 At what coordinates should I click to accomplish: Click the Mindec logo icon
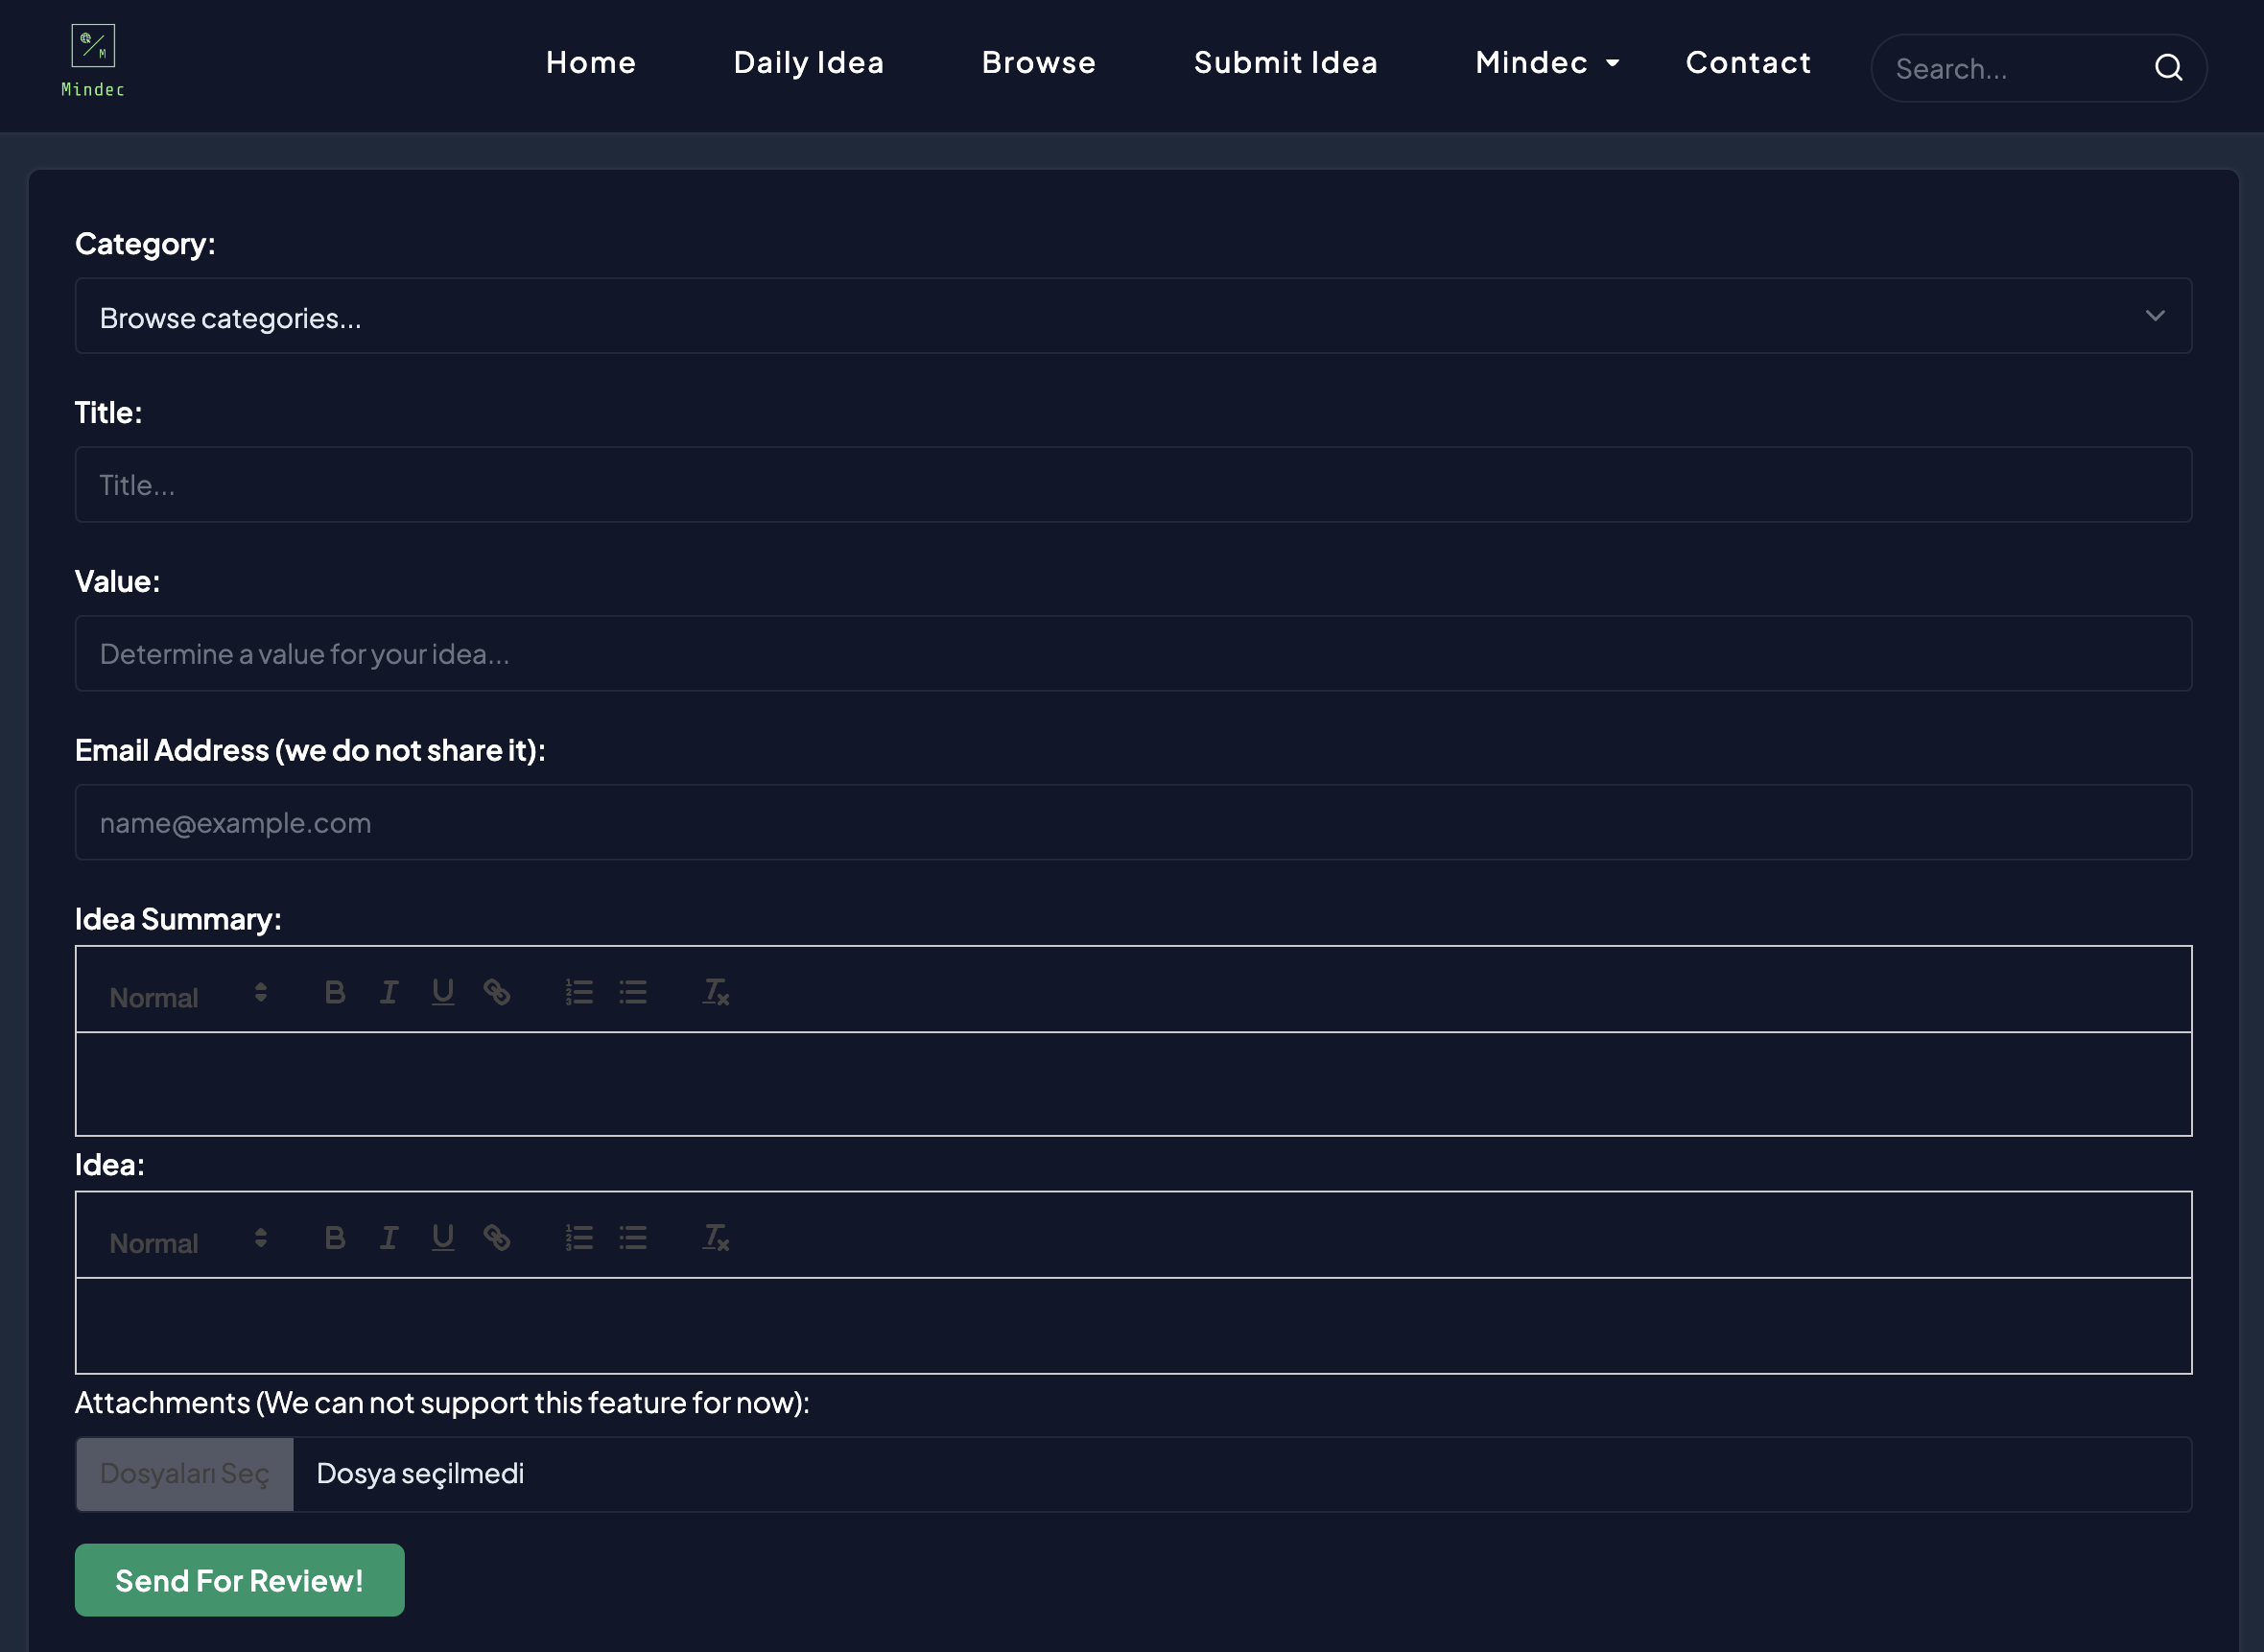click(93, 61)
